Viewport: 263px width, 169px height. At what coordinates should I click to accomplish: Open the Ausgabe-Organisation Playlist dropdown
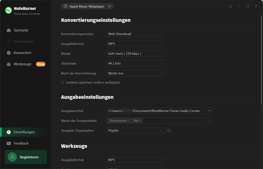[x=135, y=130]
